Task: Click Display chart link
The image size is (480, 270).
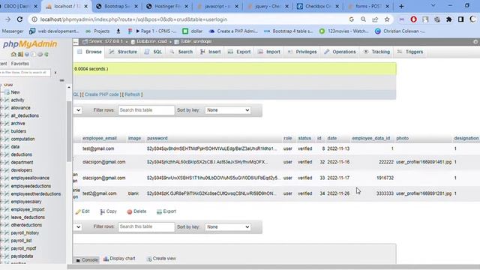Action: pyautogui.click(x=119, y=259)
